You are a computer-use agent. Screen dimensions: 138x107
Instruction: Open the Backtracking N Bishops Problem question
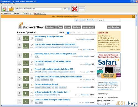pos(49,37)
